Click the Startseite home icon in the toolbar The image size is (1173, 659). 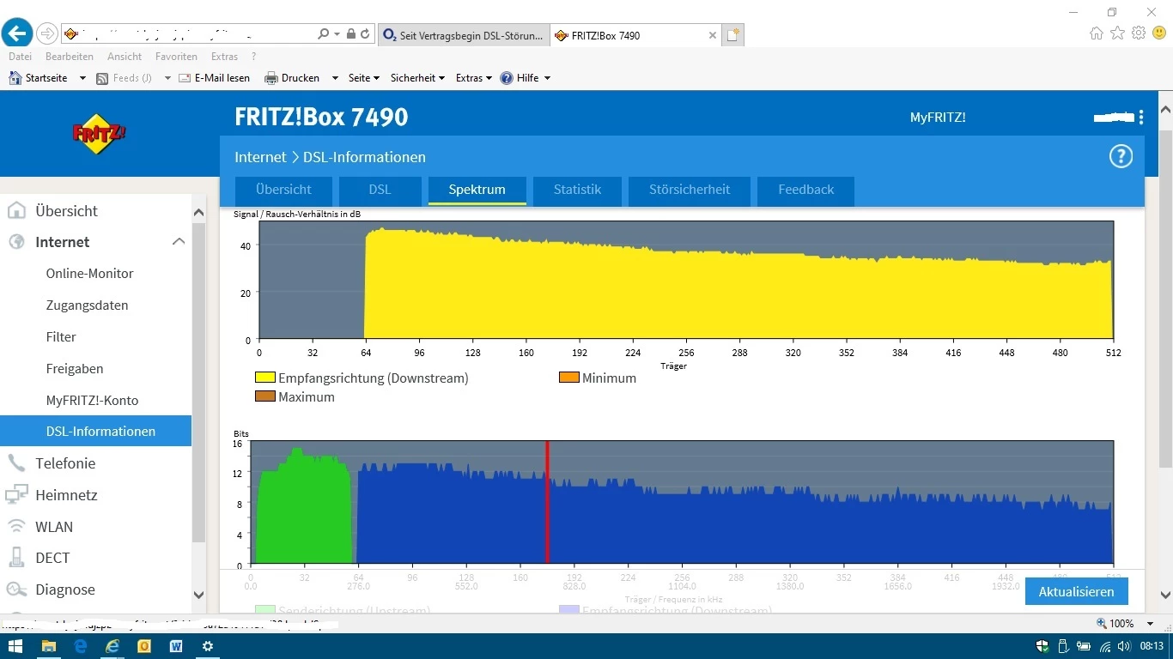click(x=15, y=78)
